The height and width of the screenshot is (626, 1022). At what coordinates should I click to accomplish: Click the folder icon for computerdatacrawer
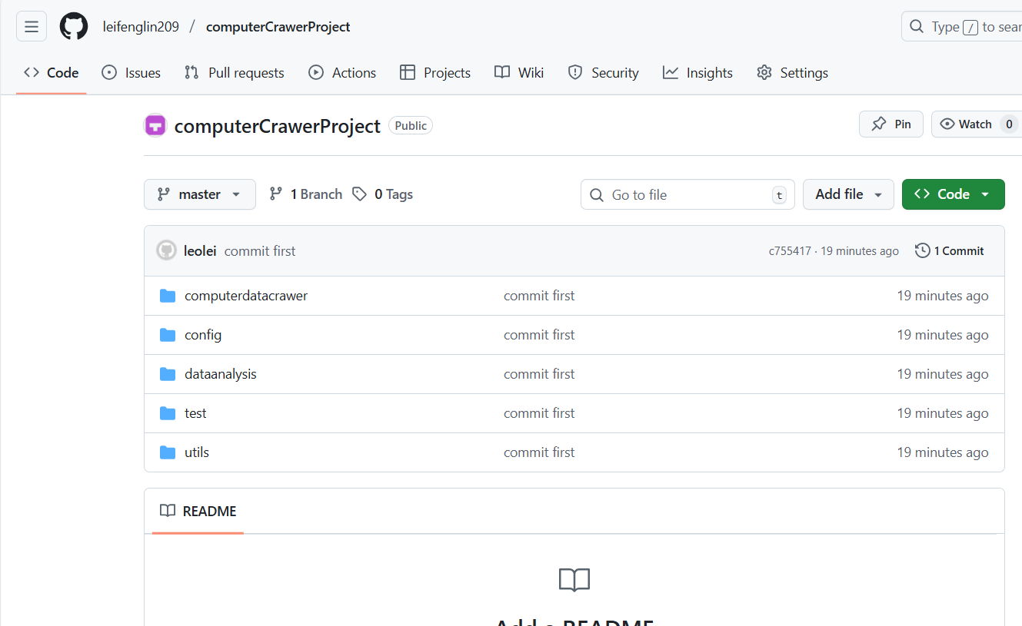click(x=168, y=296)
